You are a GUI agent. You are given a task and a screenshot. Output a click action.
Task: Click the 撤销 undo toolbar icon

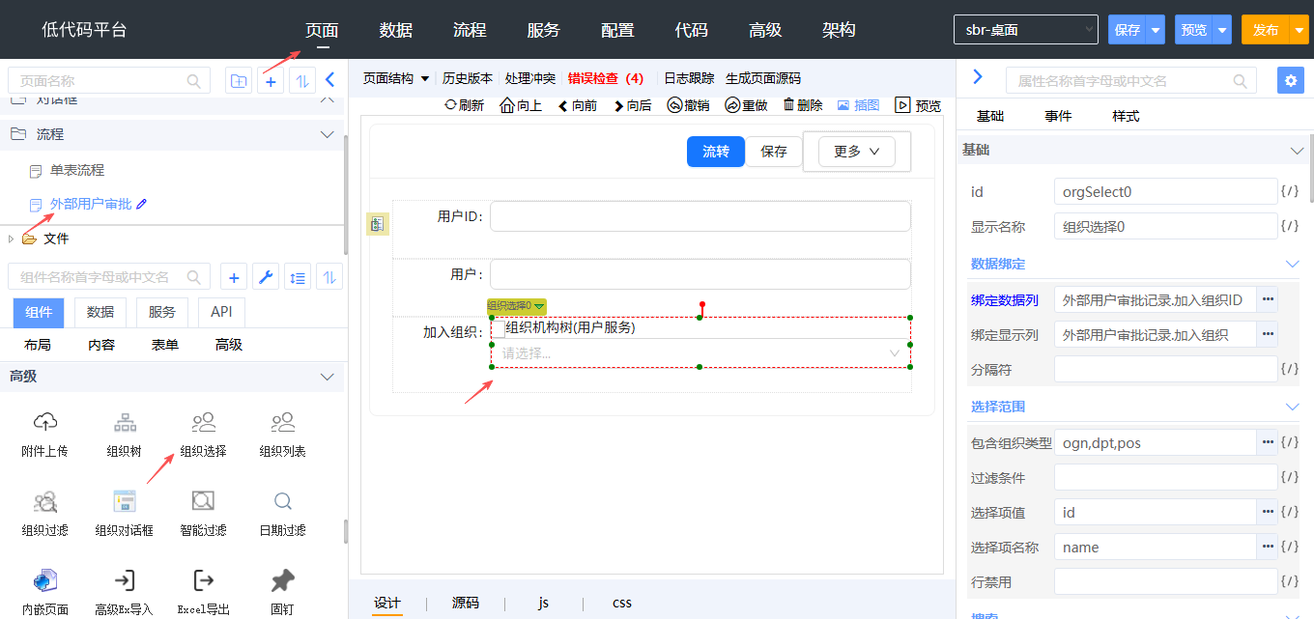tap(675, 105)
